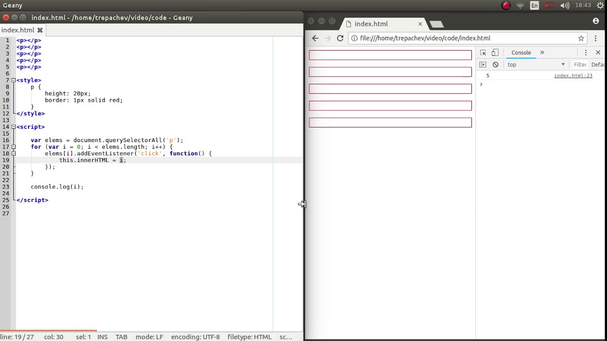Show the console sidebar icon
Image resolution: width=607 pixels, height=341 pixels.
(483, 64)
